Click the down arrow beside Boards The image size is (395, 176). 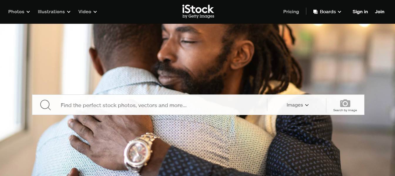339,12
